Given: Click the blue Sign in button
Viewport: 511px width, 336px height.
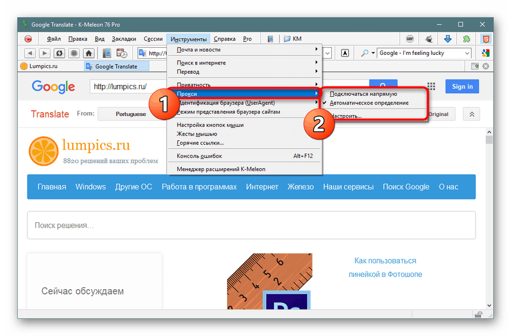Looking at the screenshot, I should (x=462, y=86).
